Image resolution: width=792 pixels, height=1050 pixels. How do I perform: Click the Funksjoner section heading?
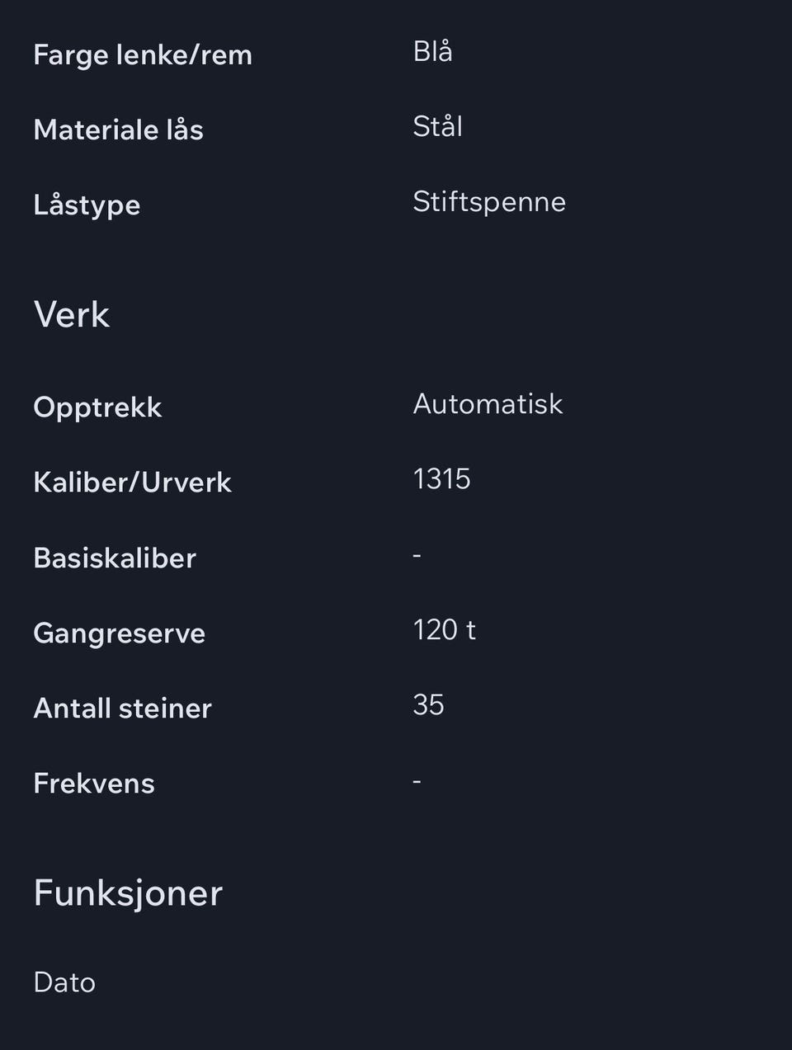(128, 893)
